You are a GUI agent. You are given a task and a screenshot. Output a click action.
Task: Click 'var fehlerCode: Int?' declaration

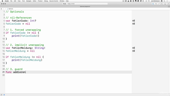21,21
